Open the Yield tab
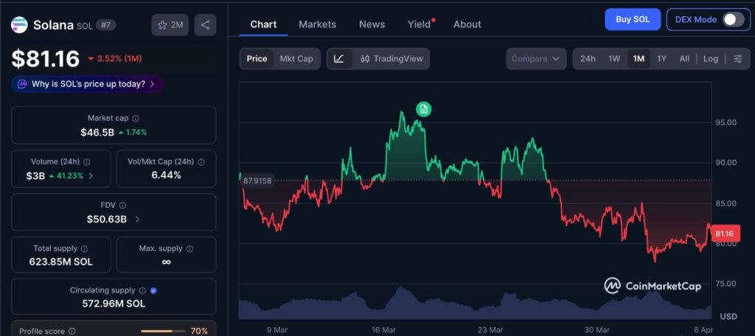 pyautogui.click(x=420, y=24)
